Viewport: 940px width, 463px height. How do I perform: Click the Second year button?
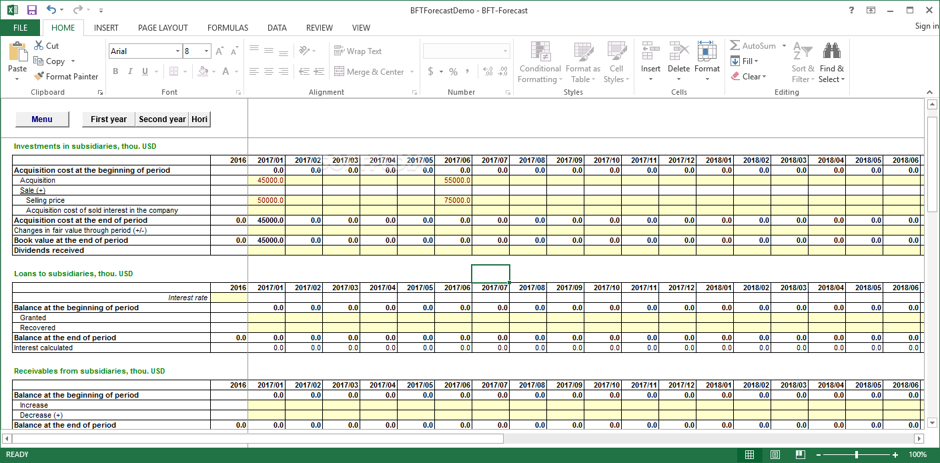[162, 119]
